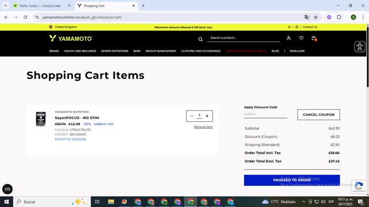Click the browser forward arrow
369x207 pixels.
pos(16,17)
